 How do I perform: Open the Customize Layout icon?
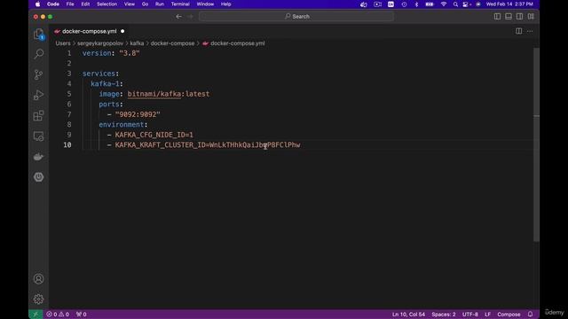pos(531,16)
